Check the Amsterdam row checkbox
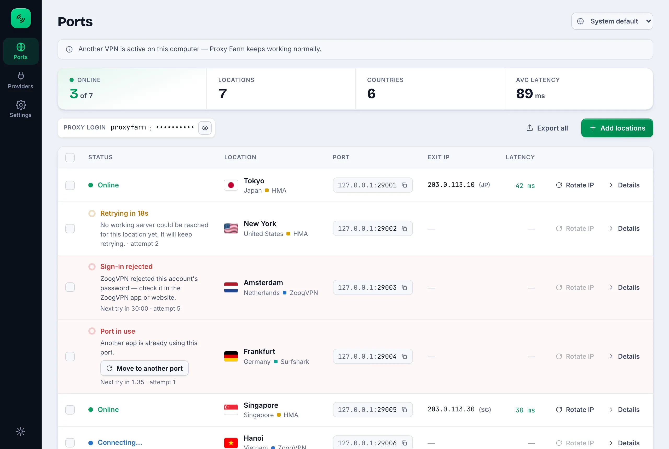669x449 pixels. 70,287
